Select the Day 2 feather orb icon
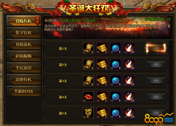This screenshot has width=176, height=126. click(129, 64)
